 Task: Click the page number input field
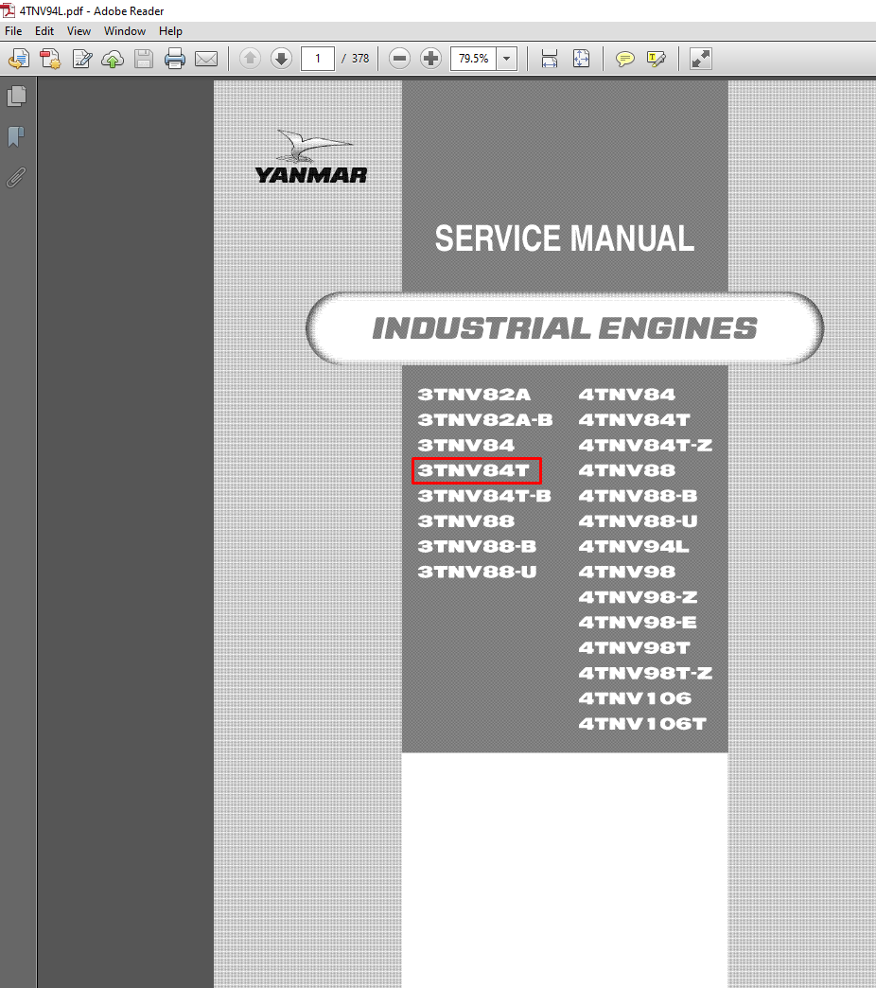point(318,59)
